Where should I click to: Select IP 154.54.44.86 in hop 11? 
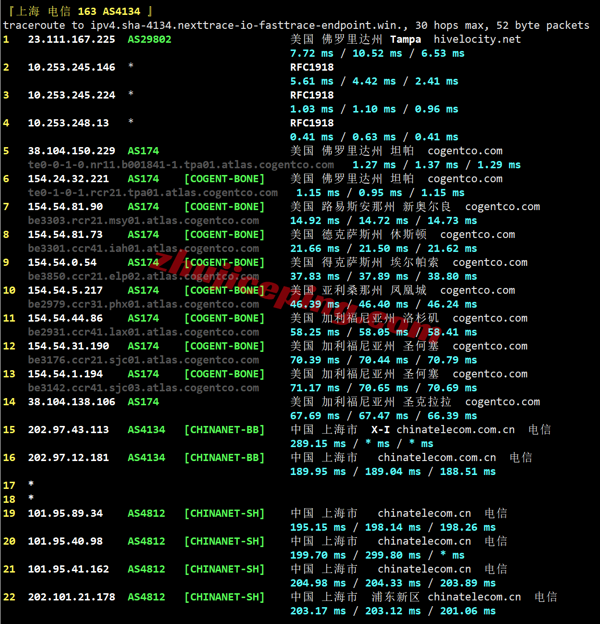pyautogui.click(x=65, y=318)
